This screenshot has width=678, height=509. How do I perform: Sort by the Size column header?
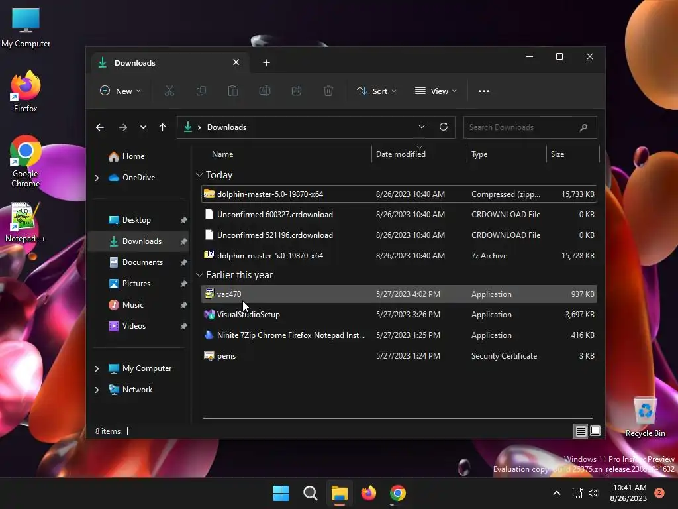point(573,154)
